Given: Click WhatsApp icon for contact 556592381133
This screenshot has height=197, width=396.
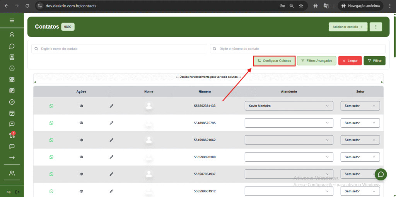Looking at the screenshot, I should [51, 106].
